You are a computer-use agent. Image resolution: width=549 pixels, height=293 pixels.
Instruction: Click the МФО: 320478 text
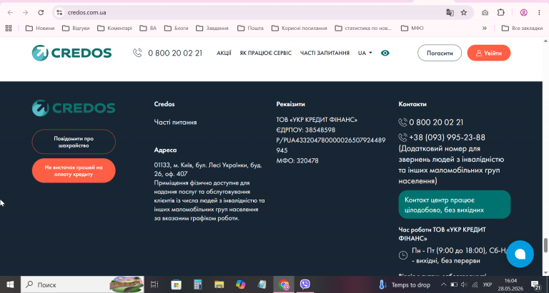297,160
